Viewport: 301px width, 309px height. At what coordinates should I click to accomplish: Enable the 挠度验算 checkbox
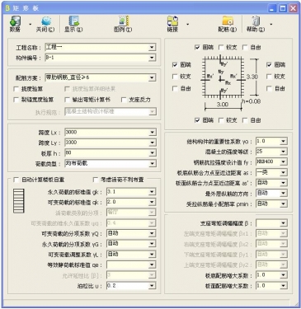point(16,89)
